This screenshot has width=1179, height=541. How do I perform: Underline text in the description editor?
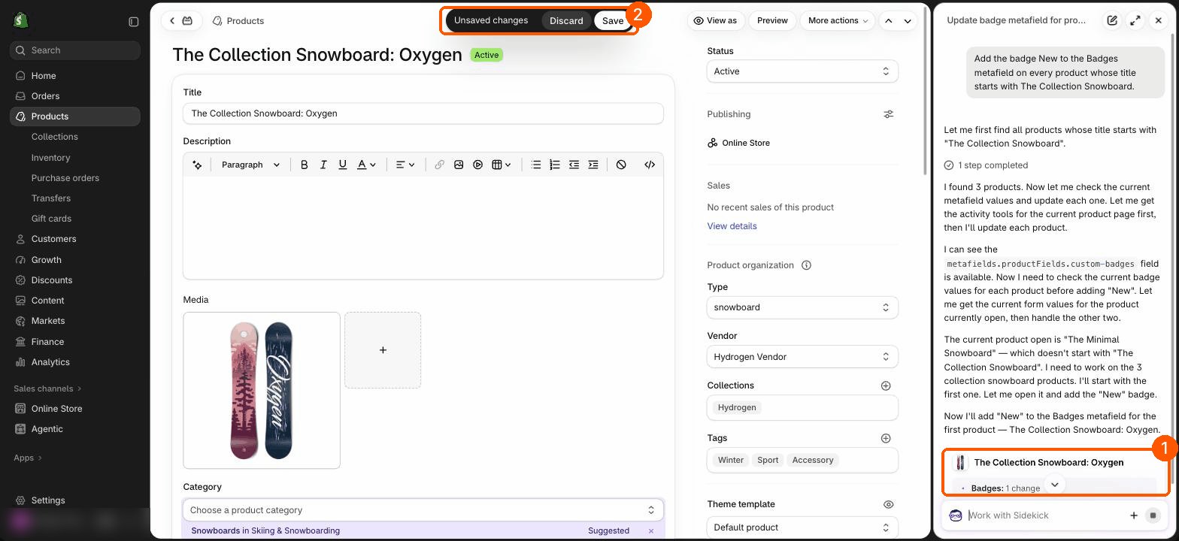(x=343, y=165)
